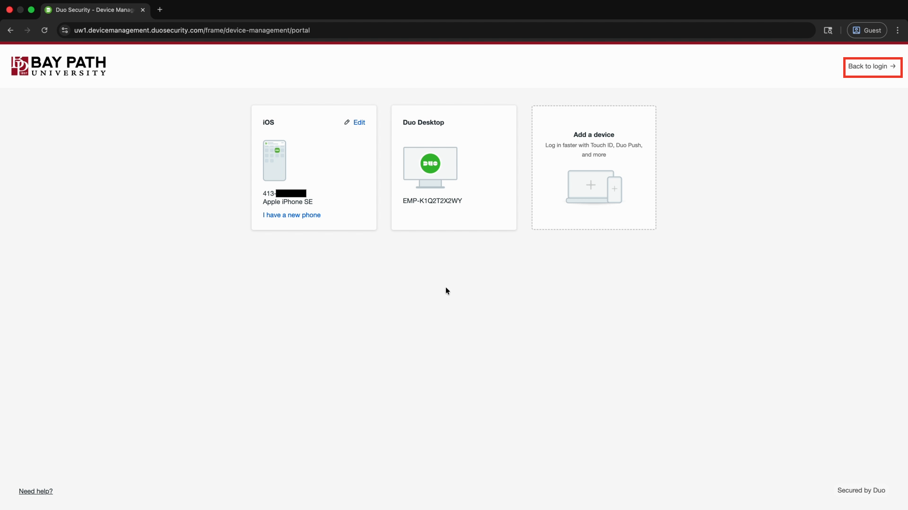Click the Duo Desktop monitor icon

click(430, 167)
